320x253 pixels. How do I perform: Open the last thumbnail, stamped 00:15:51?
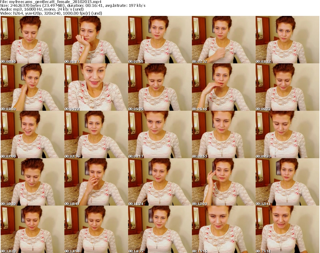click(287, 229)
